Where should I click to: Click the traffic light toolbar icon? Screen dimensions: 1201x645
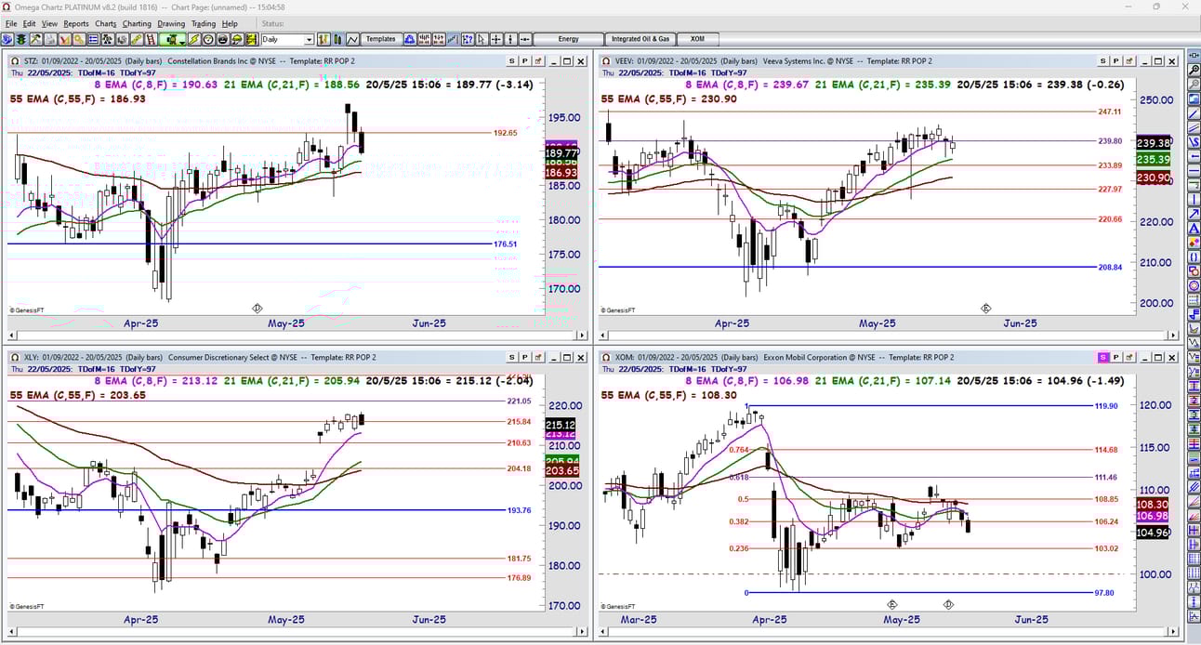tap(20, 39)
